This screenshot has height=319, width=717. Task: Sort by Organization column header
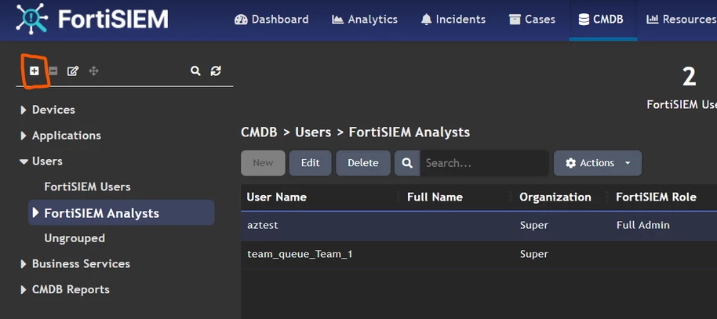[x=555, y=197]
